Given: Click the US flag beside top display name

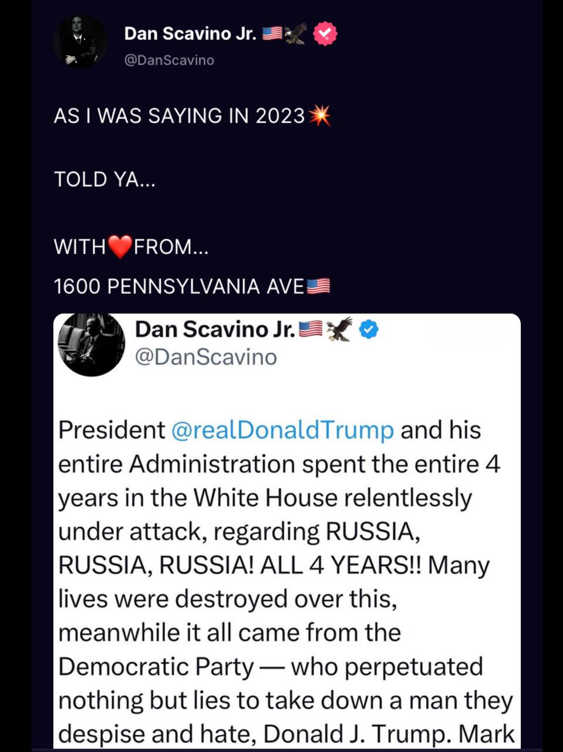Looking at the screenshot, I should coord(272,33).
